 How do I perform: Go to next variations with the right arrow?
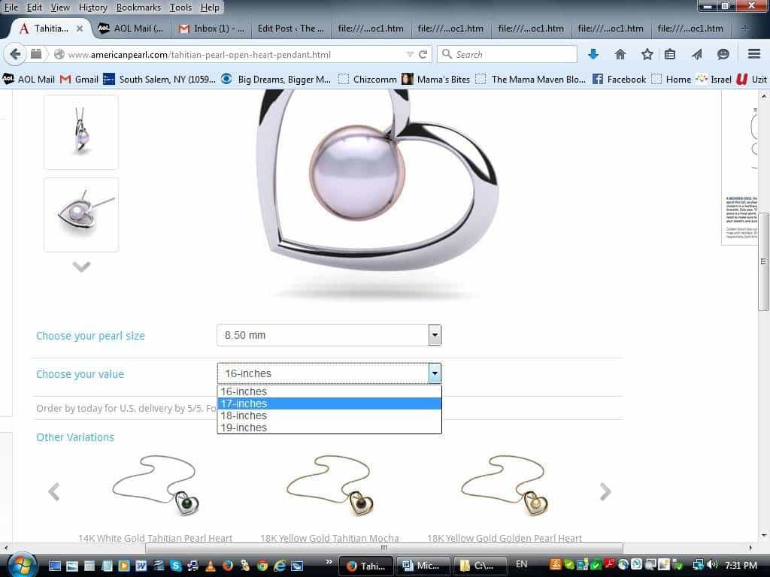pos(605,491)
